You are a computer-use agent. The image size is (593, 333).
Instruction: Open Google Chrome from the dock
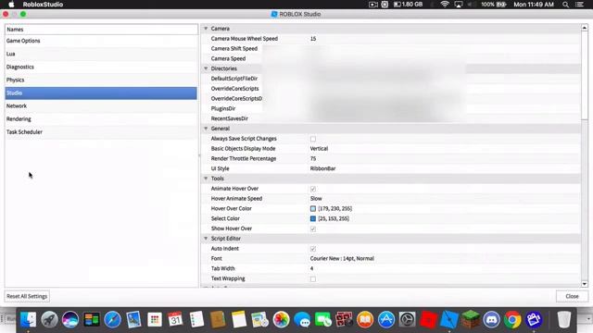coord(512,320)
